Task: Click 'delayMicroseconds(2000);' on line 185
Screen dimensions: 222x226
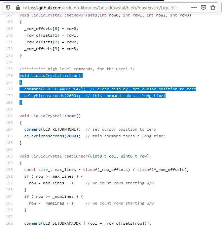Action: [x=52, y=136]
